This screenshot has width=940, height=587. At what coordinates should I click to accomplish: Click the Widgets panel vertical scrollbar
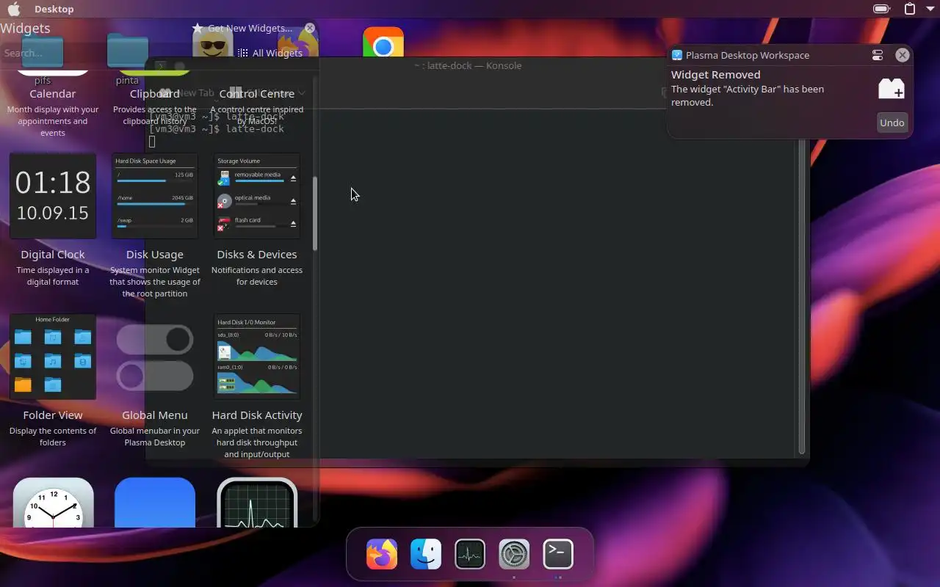tap(315, 213)
